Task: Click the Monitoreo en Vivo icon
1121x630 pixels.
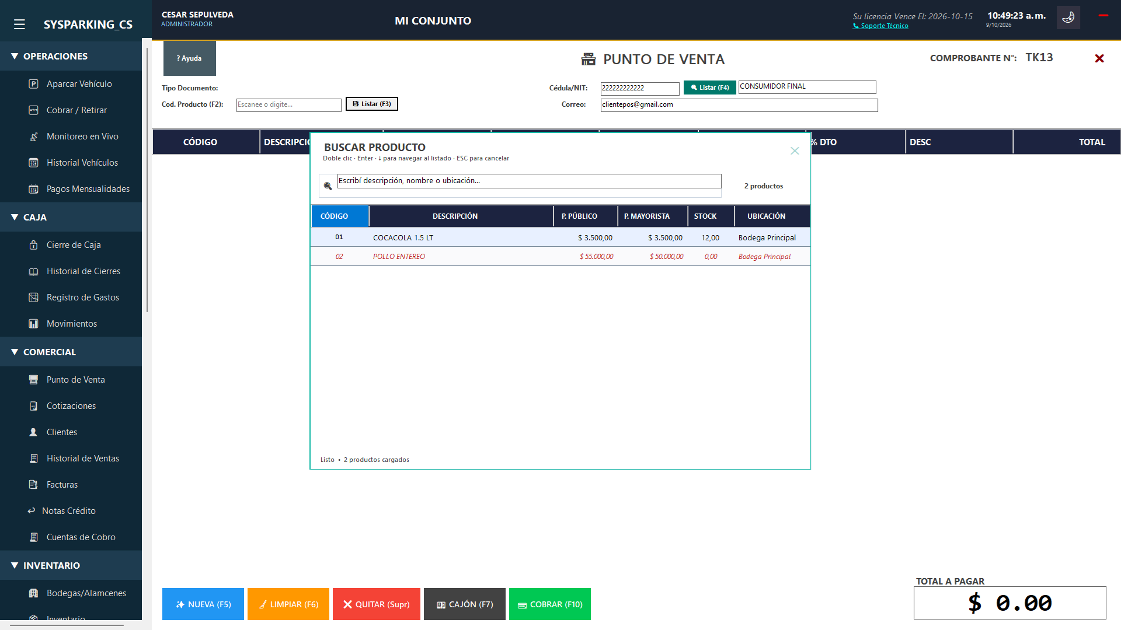Action: (x=34, y=136)
